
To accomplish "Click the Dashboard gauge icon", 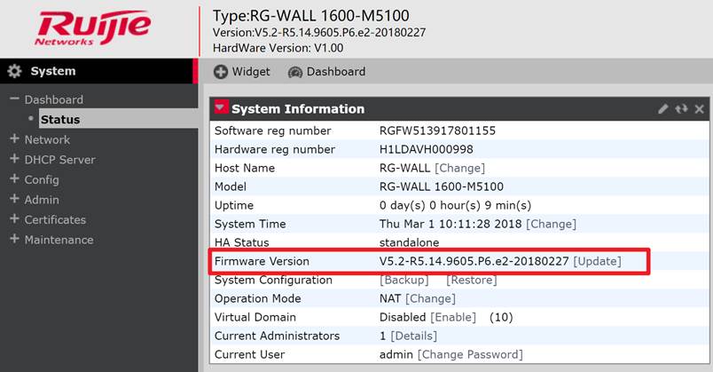I will click(x=295, y=71).
